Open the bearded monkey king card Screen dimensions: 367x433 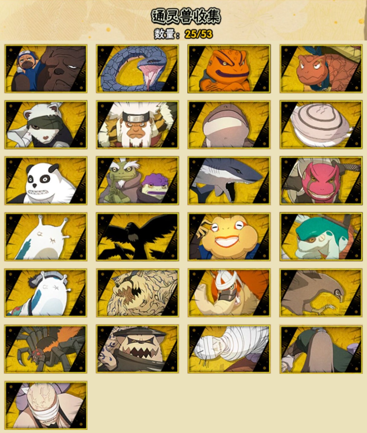point(137,125)
